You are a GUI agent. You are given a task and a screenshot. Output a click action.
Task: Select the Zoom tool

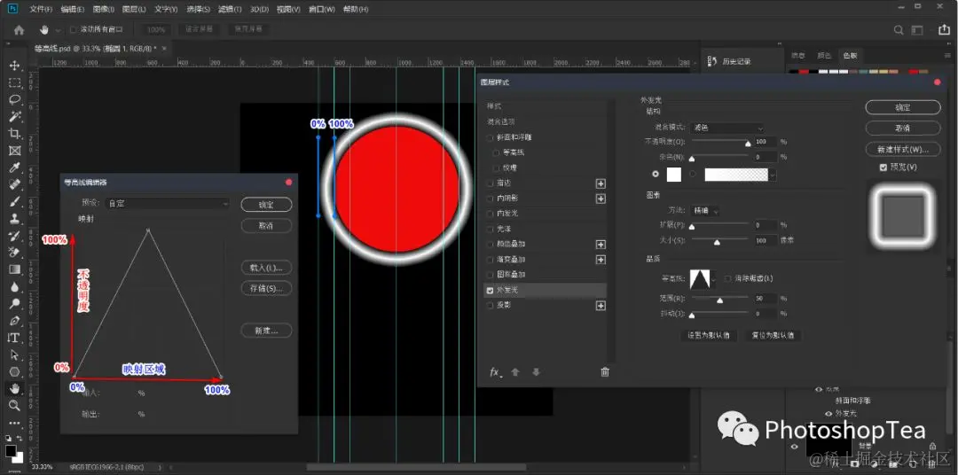tap(15, 405)
